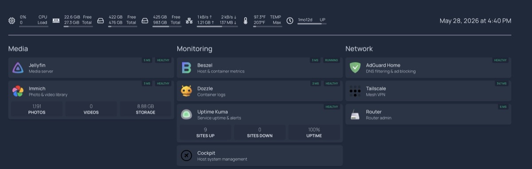532x169 pixels.
Task: Click the Beszel RUNNING status badge
Action: click(x=332, y=60)
